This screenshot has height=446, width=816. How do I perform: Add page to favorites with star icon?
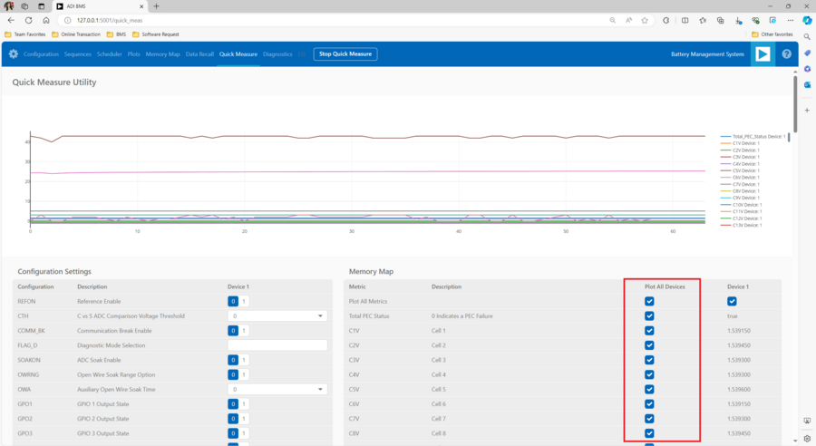click(645, 20)
